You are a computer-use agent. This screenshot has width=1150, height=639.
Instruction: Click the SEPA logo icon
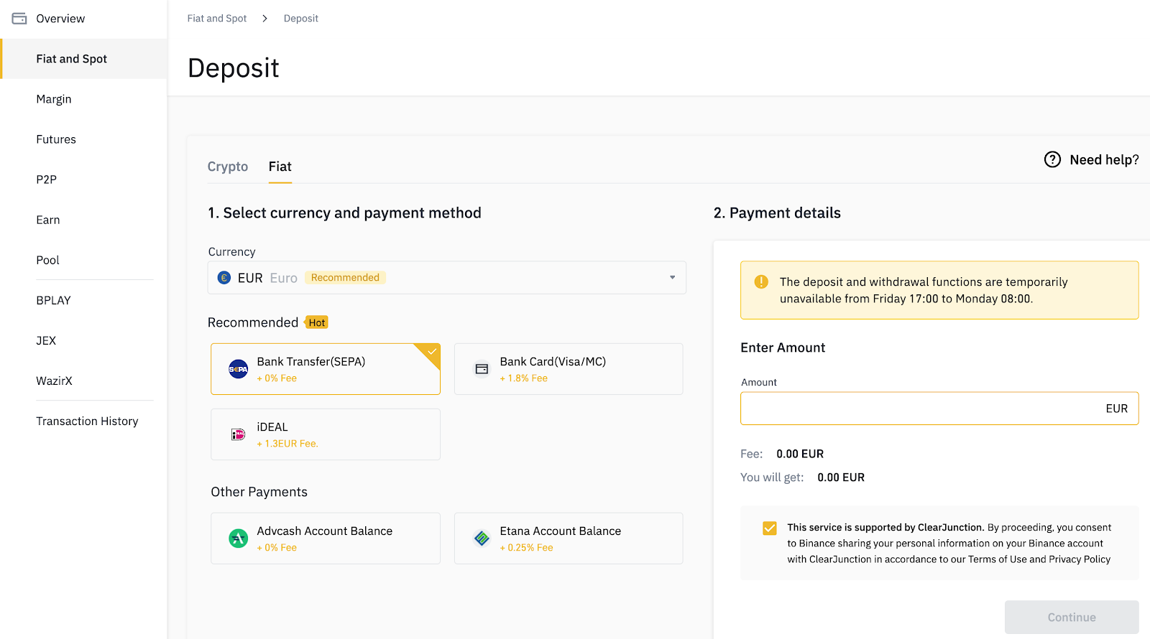[x=238, y=369]
